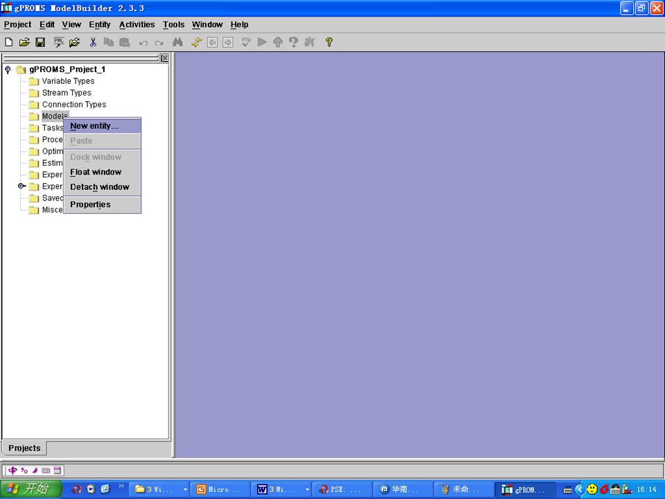Click the grey question mark icon

click(x=293, y=42)
